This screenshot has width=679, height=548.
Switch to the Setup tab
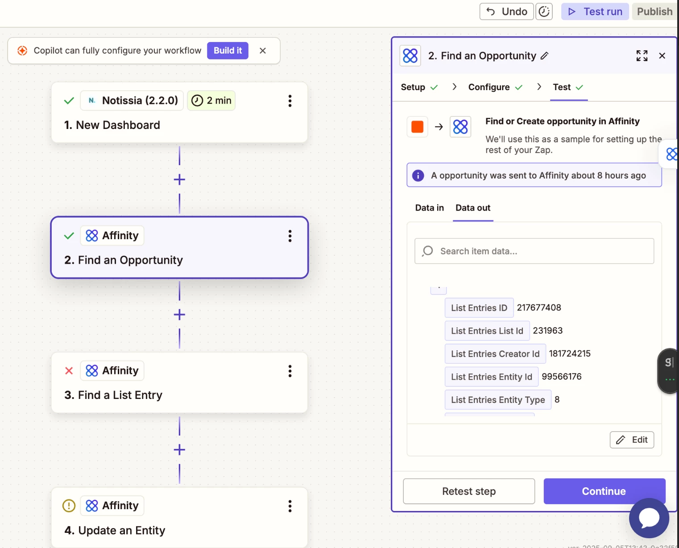click(419, 87)
